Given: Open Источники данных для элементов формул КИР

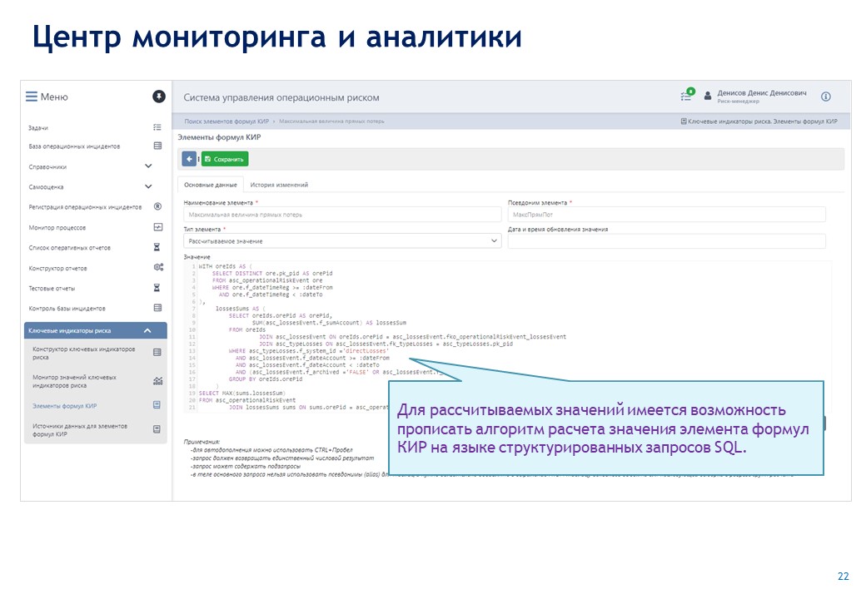Looking at the screenshot, I should [x=80, y=430].
